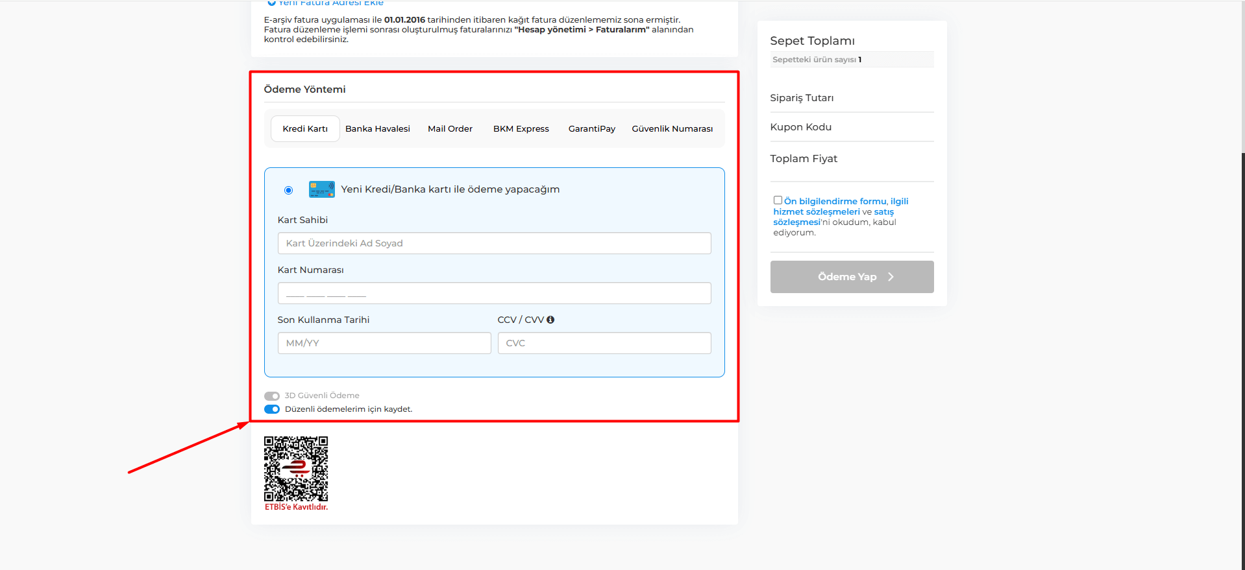Select the Banka Havalesi payment tab
The height and width of the screenshot is (570, 1245).
pos(378,128)
